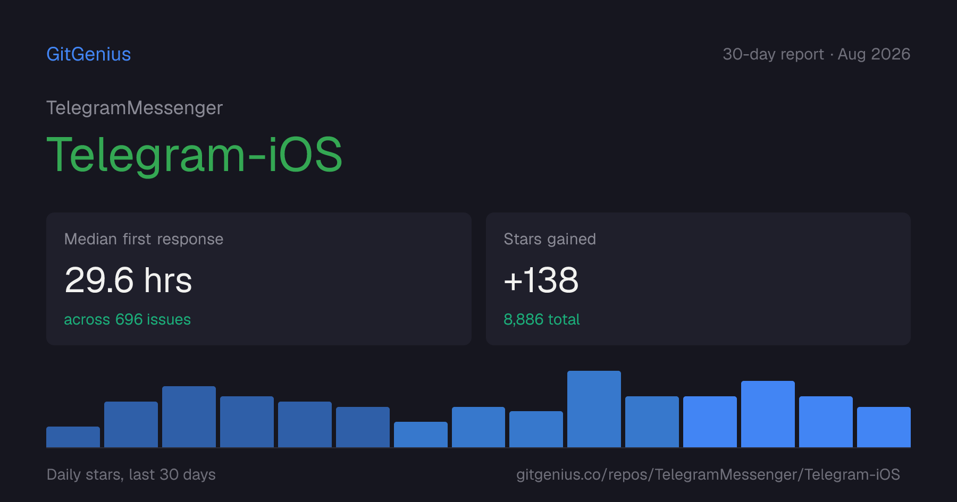Click the "Daily stars, last 30 days" caption
The width and height of the screenshot is (957, 502).
coord(131,474)
